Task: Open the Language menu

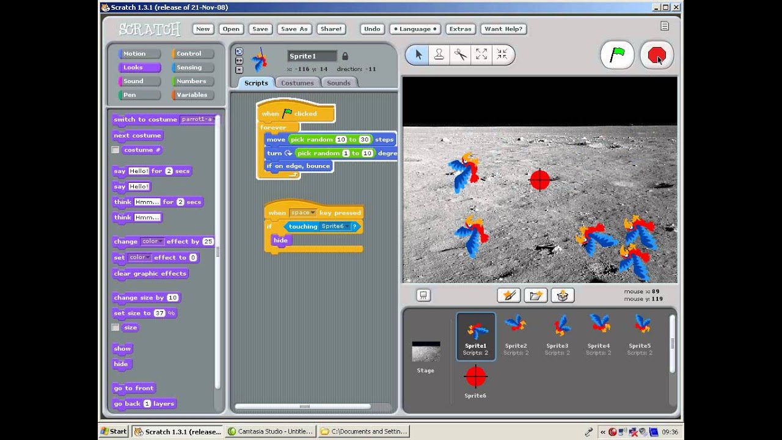Action: pos(415,29)
